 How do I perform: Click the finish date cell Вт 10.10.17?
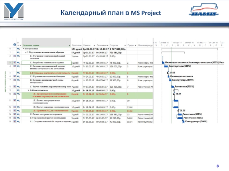click(x=102, y=49)
